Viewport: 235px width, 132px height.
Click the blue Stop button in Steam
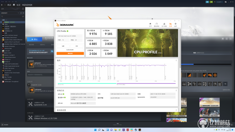click(35, 39)
